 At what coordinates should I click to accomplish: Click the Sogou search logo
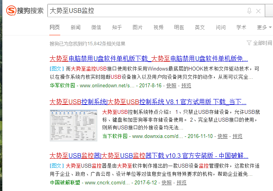coord(25,11)
